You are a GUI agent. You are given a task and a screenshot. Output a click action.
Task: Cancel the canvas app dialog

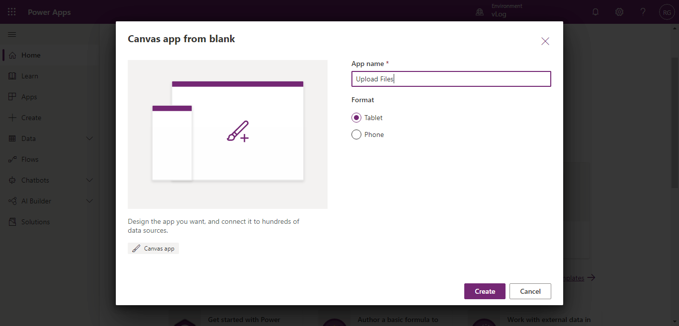(x=530, y=291)
